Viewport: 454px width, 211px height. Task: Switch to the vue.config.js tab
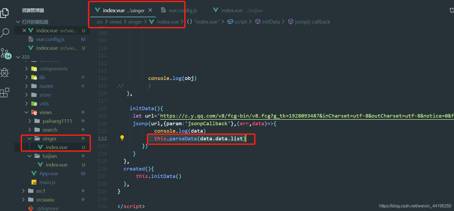(179, 10)
